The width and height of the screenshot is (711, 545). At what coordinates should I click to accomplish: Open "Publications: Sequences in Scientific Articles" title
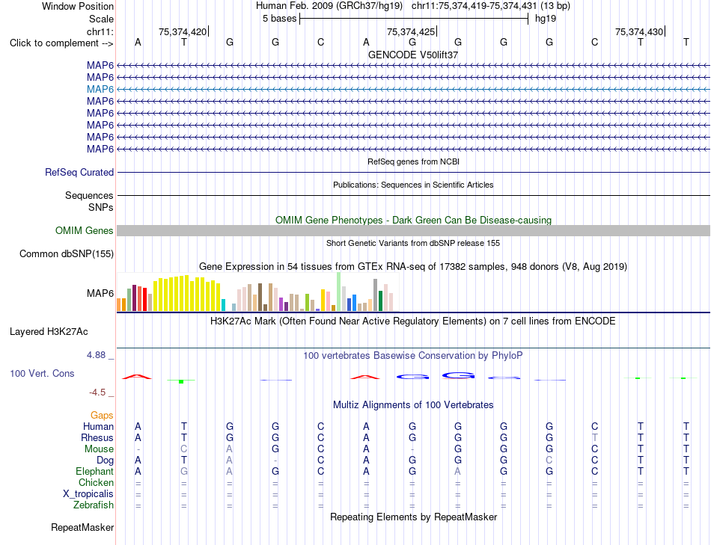413,185
